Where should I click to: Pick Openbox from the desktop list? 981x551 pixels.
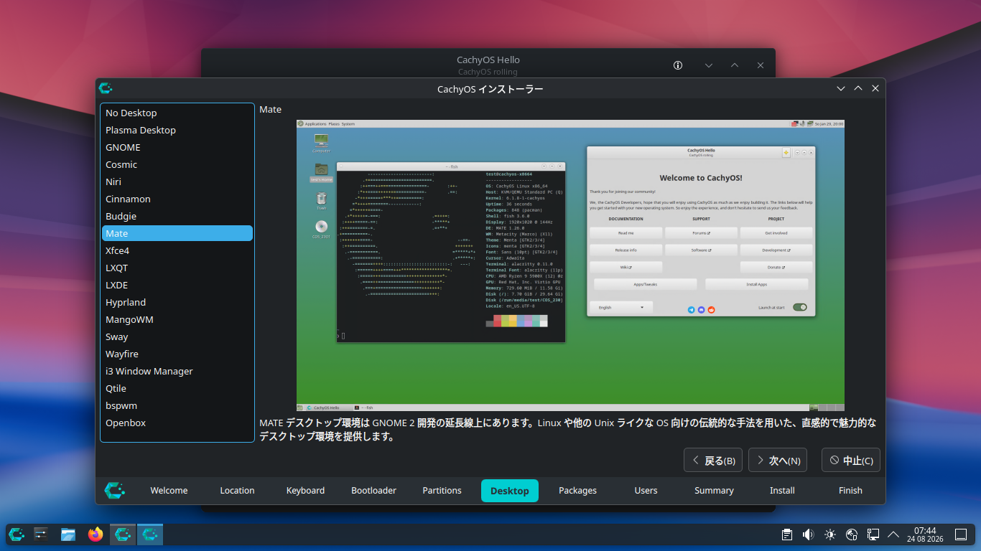click(x=177, y=423)
